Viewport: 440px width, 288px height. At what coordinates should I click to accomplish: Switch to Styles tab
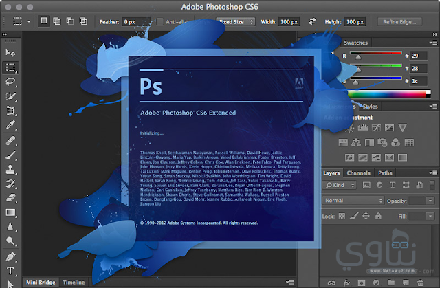coord(370,107)
